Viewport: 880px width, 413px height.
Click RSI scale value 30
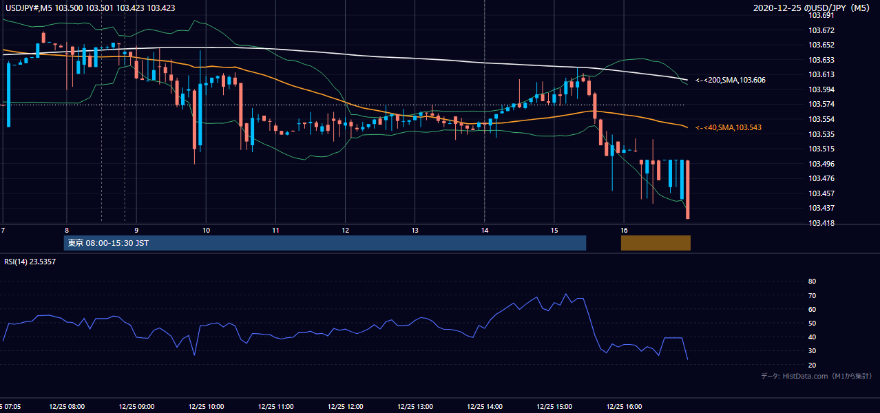[812, 351]
